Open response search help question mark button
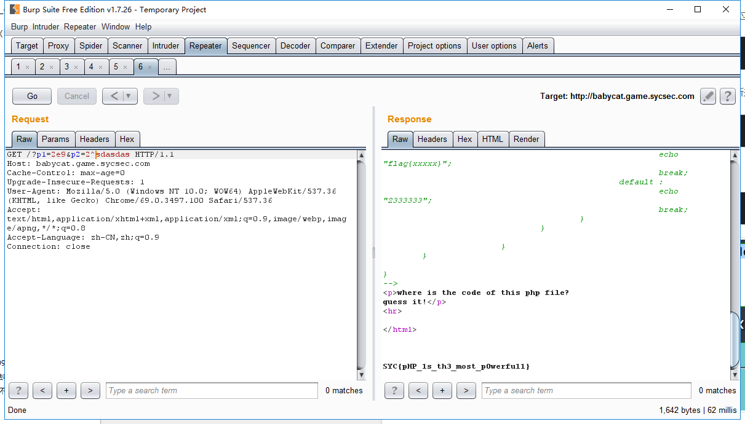745x424 pixels. click(x=394, y=390)
